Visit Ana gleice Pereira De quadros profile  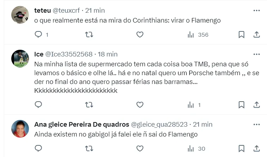pos(81,125)
